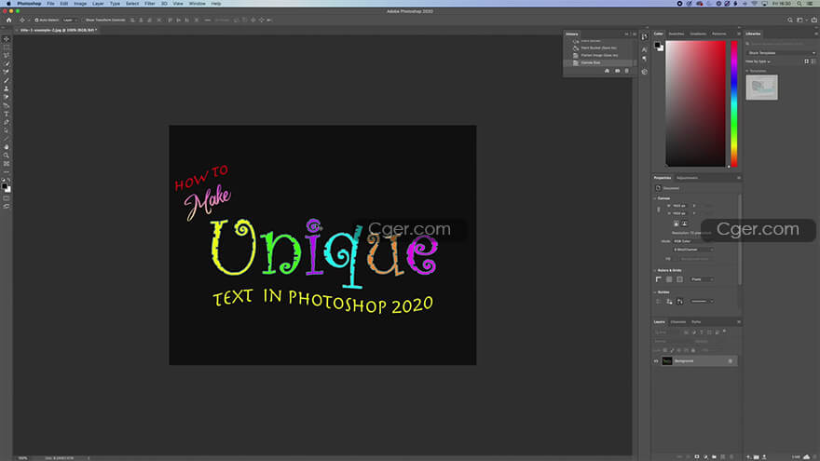The height and width of the screenshot is (461, 820).
Task: Open the Image menu
Action: click(80, 4)
